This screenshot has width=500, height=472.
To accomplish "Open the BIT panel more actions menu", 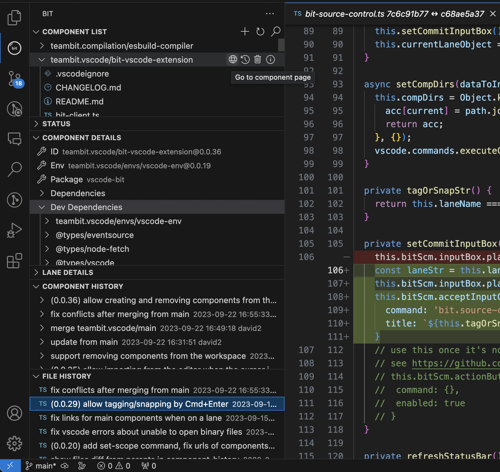I will pos(270,14).
